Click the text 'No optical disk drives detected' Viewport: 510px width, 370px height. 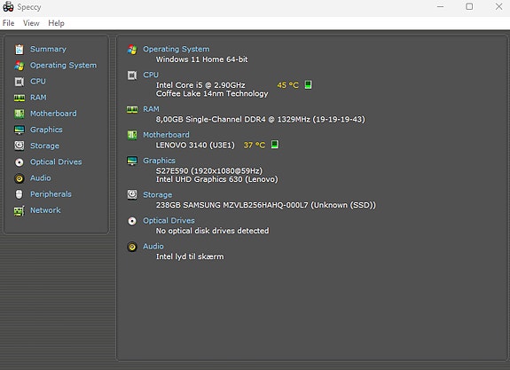pos(212,231)
